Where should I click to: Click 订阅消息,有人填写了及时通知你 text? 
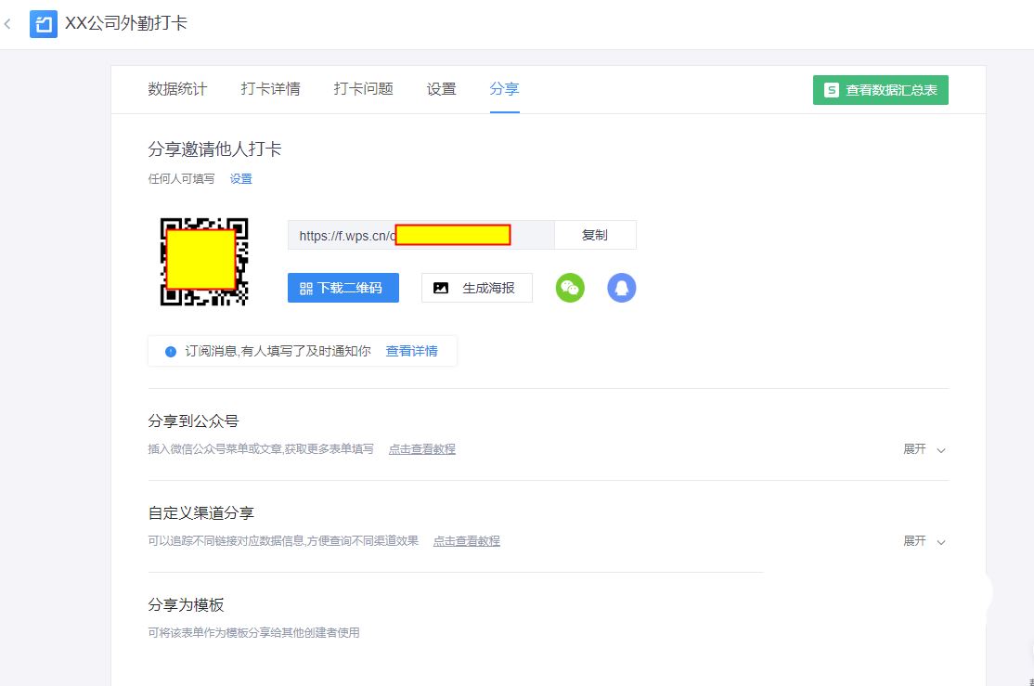(x=278, y=352)
